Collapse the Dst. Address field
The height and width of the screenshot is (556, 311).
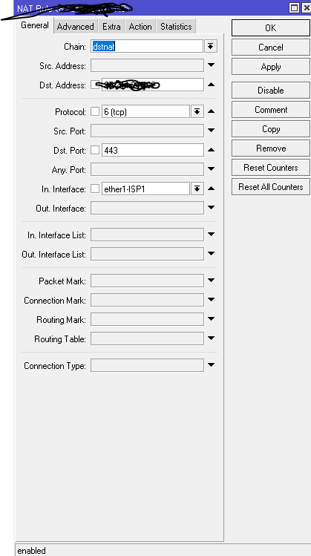point(211,85)
